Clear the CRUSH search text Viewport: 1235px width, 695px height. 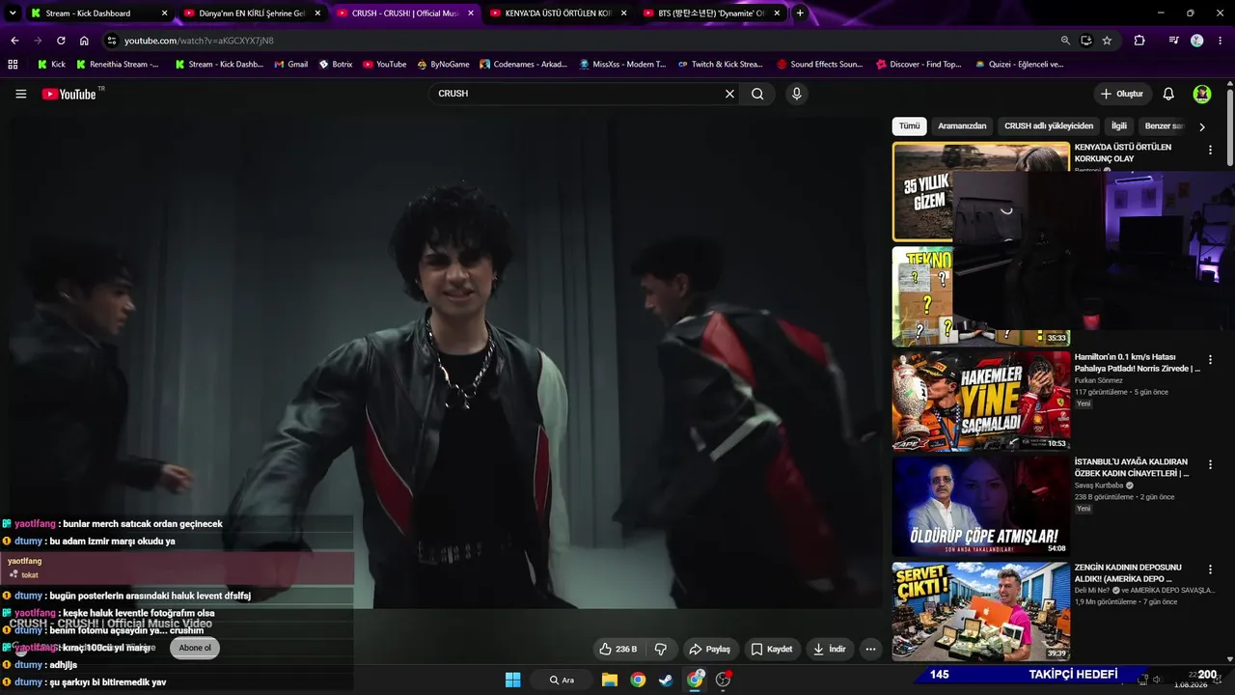(x=729, y=94)
